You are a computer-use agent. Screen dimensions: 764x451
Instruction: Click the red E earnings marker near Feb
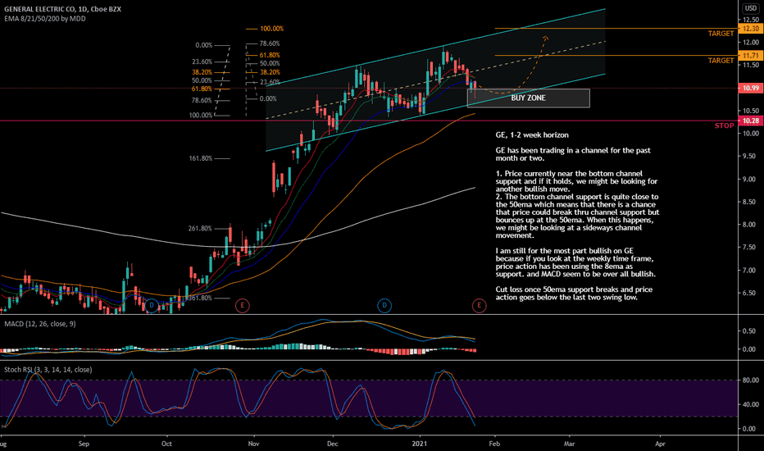(479, 306)
